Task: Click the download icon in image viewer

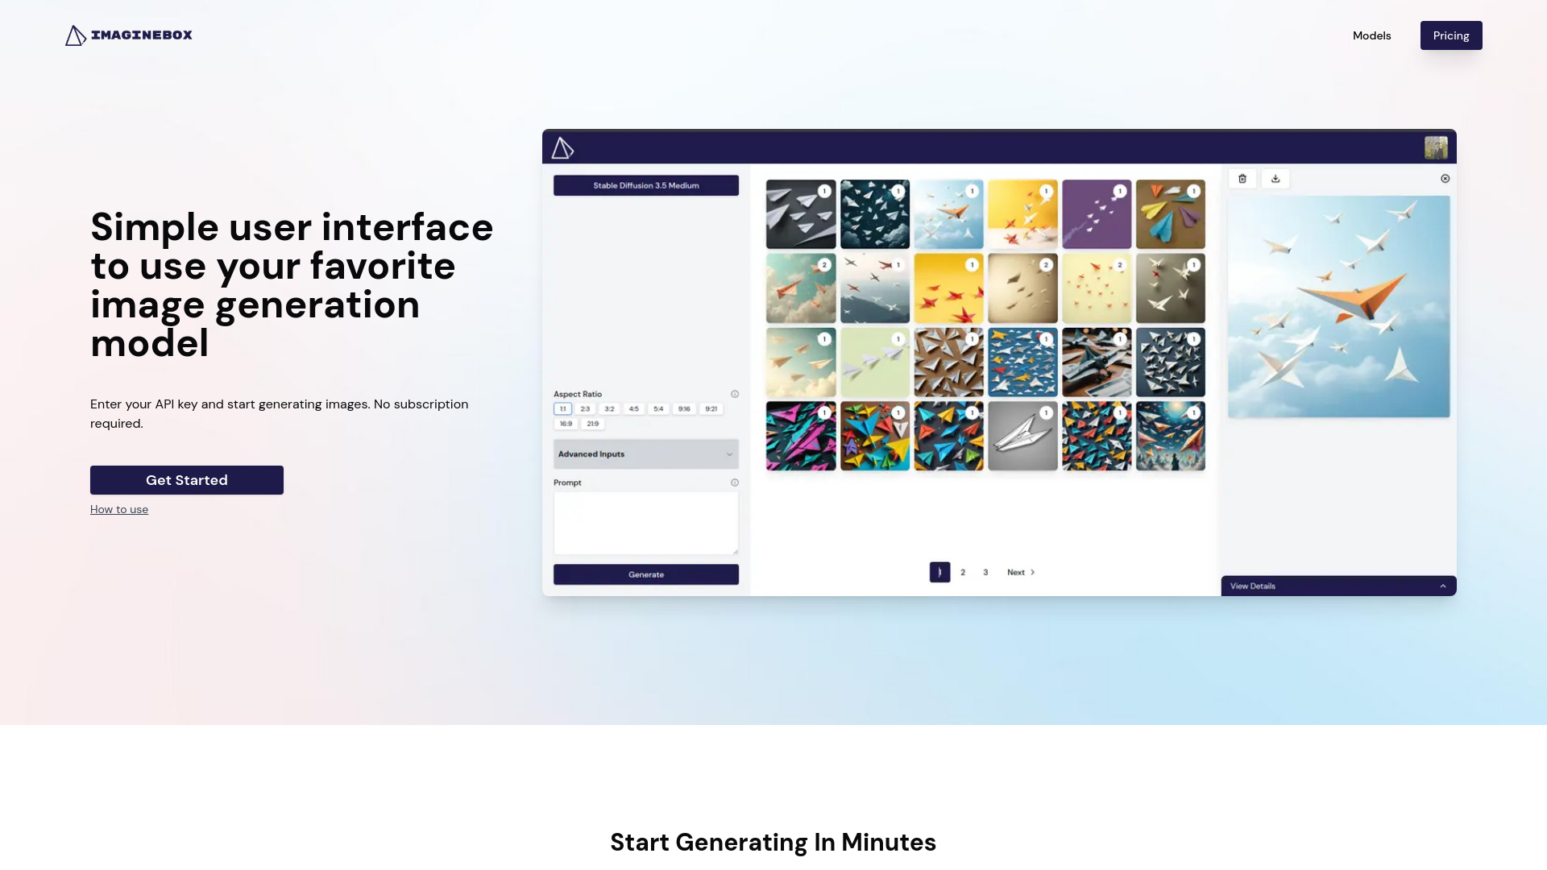Action: (x=1275, y=177)
